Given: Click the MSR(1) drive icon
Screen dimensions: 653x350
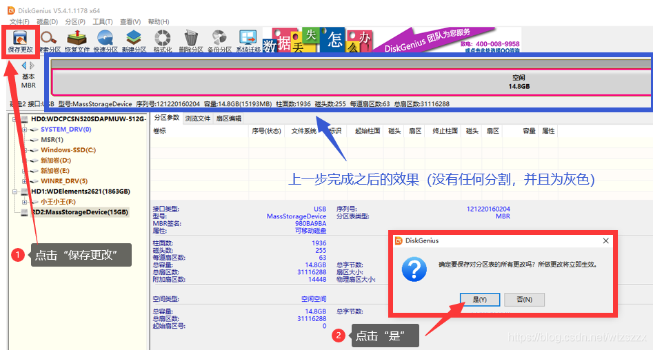Looking at the screenshot, I should click(x=34, y=140).
